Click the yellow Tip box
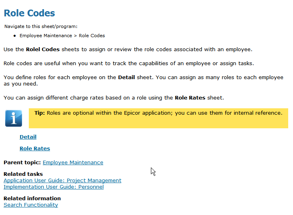 point(159,118)
